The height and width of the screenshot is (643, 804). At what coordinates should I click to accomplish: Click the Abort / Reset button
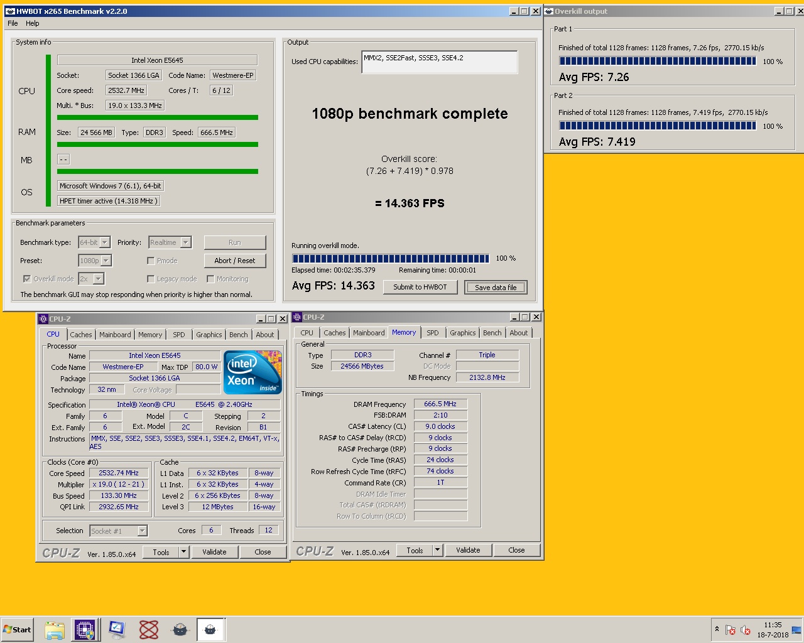(x=235, y=261)
